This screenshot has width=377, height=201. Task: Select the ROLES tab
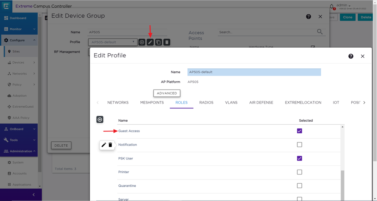click(x=182, y=102)
